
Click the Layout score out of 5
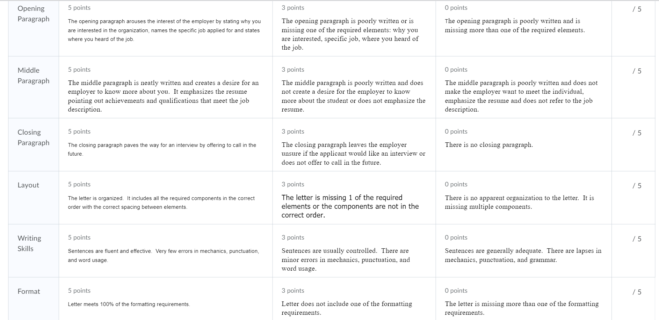pos(637,186)
